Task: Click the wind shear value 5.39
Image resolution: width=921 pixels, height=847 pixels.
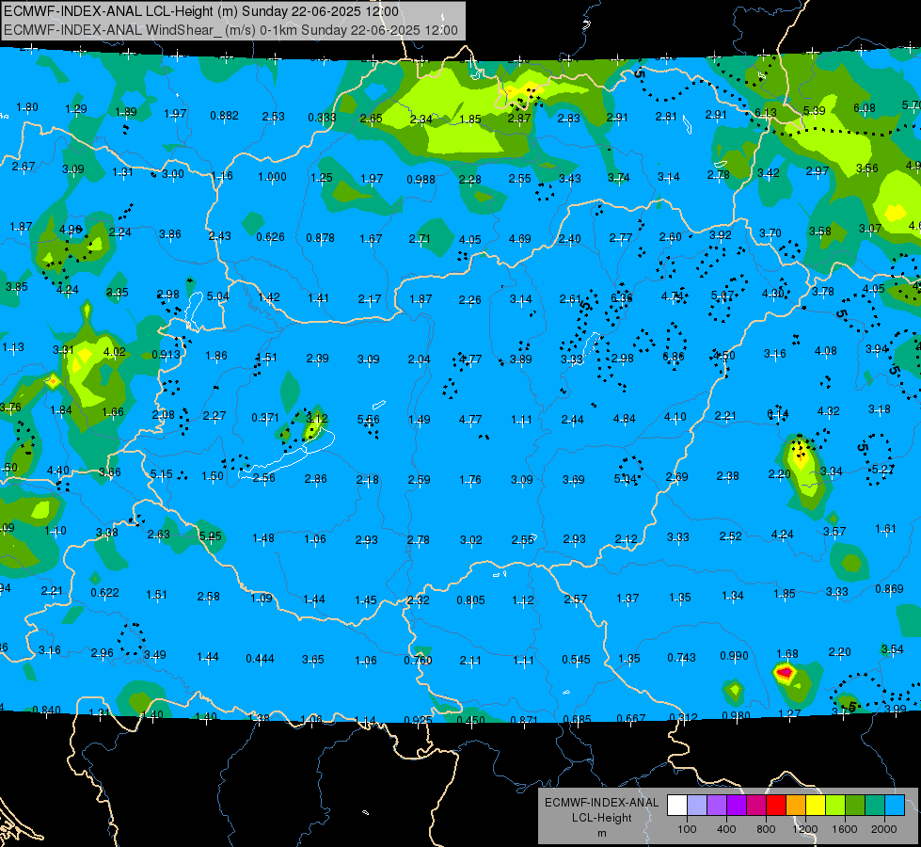Action: 814,110
